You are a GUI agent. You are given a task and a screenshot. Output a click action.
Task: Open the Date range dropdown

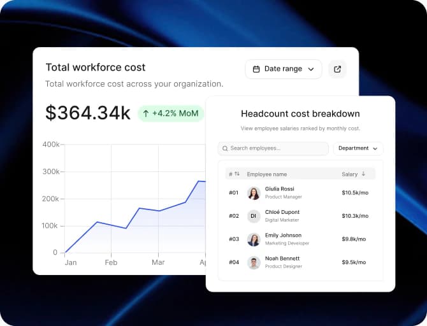tap(284, 69)
